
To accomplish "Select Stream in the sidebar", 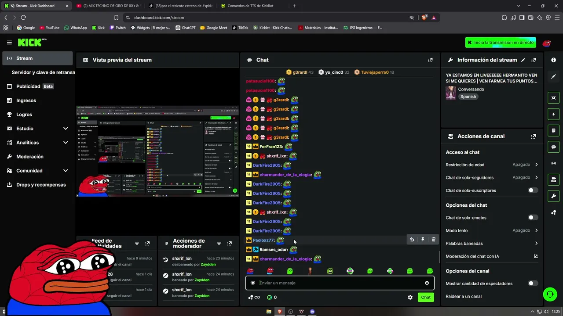I will pyautogui.click(x=37, y=58).
